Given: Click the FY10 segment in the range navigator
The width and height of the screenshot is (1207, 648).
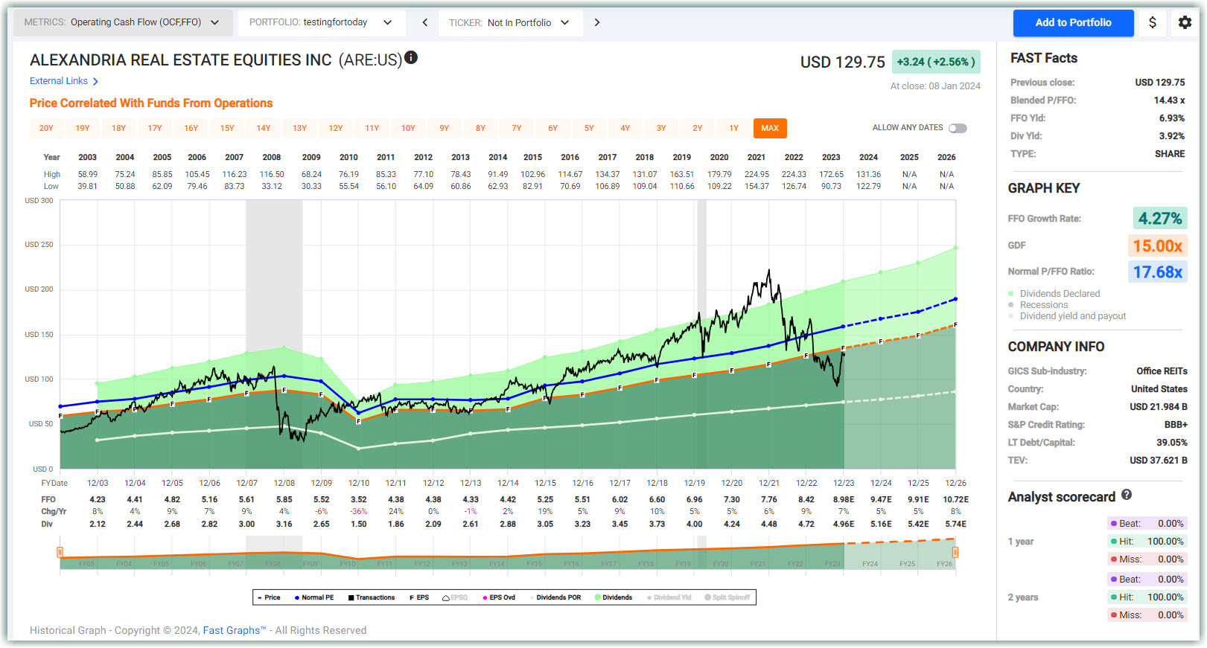Looking at the screenshot, I should [x=348, y=564].
